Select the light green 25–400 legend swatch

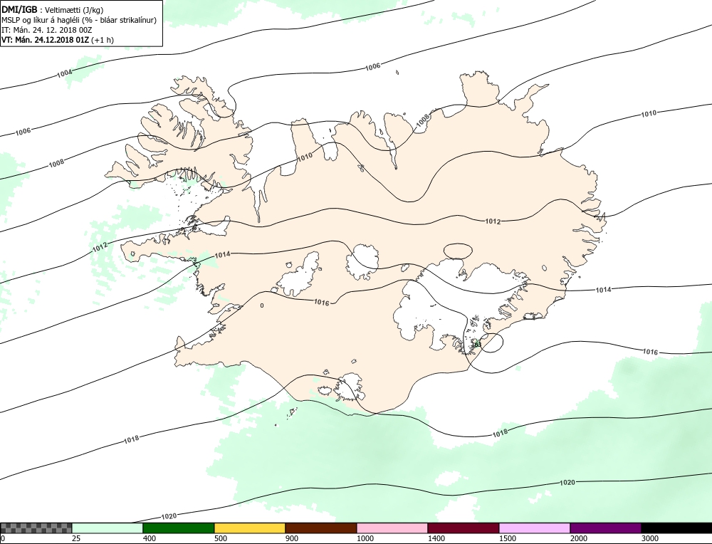click(x=108, y=528)
